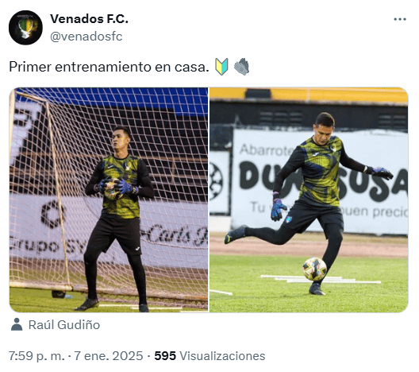Open tagged user Raúl Gudiño
Image resolution: width=419 pixels, height=372 pixels.
pyautogui.click(x=64, y=324)
